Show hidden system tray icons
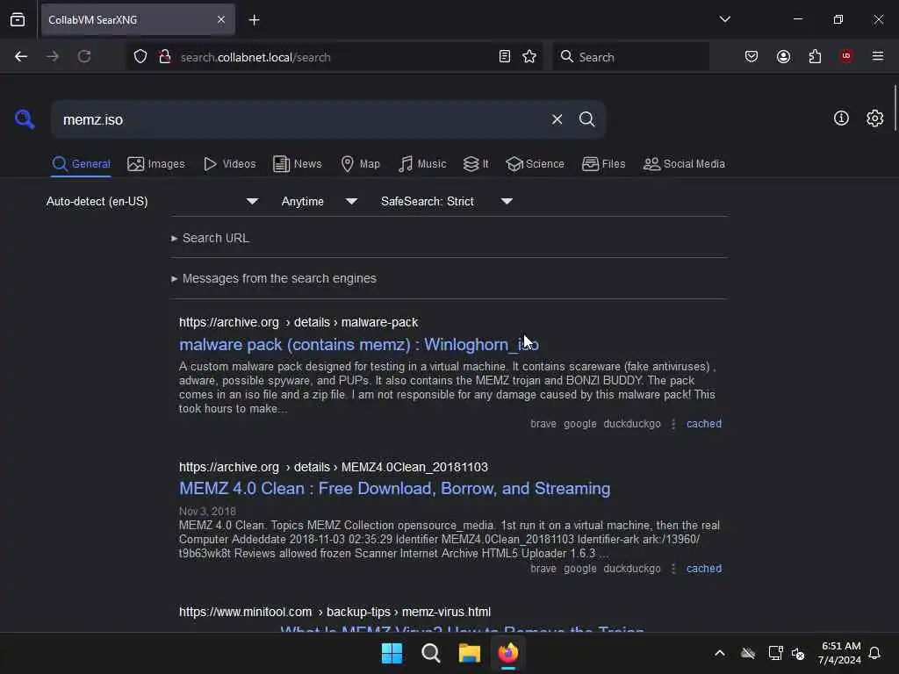This screenshot has width=899, height=674. click(x=720, y=653)
